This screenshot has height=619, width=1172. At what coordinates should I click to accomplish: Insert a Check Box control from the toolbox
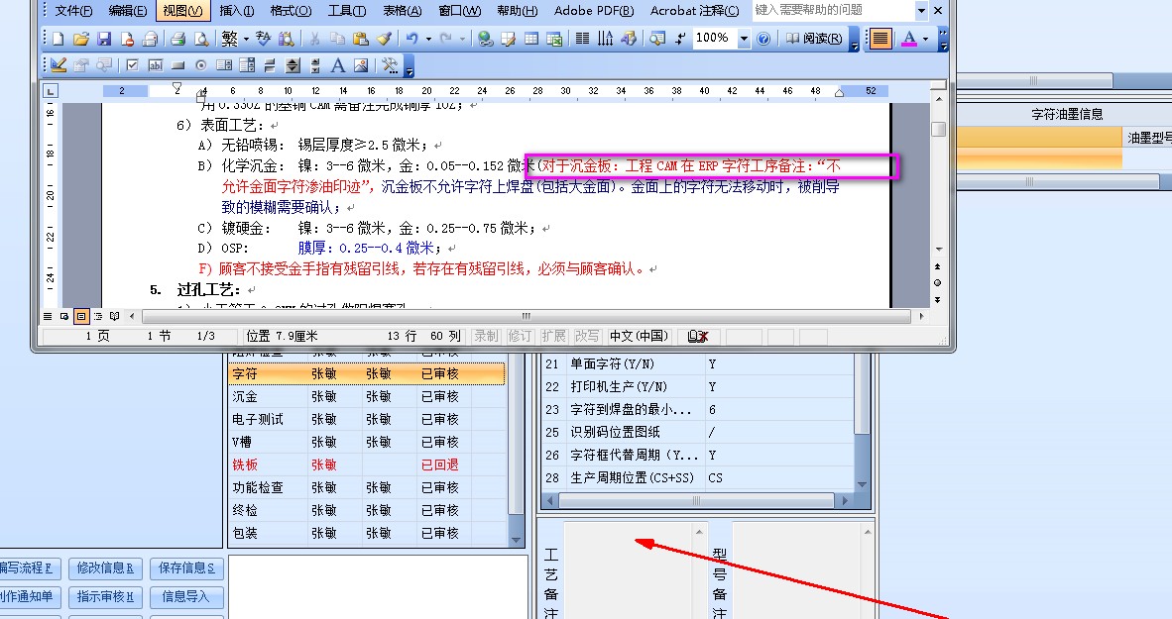click(132, 65)
